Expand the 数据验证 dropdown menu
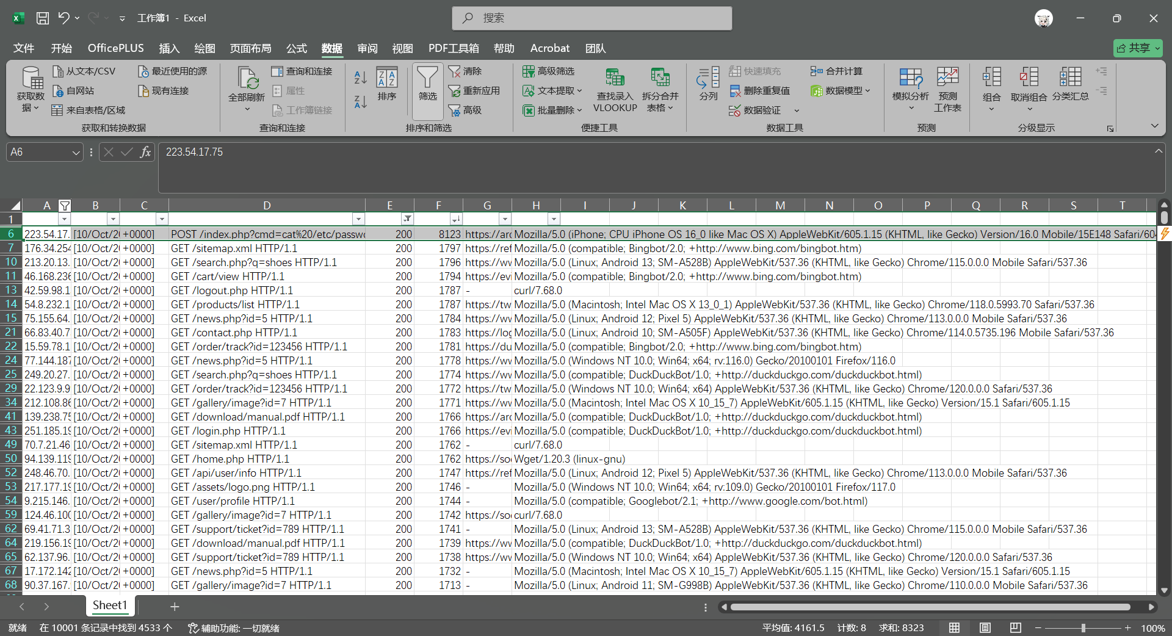The height and width of the screenshot is (636, 1172). [796, 110]
